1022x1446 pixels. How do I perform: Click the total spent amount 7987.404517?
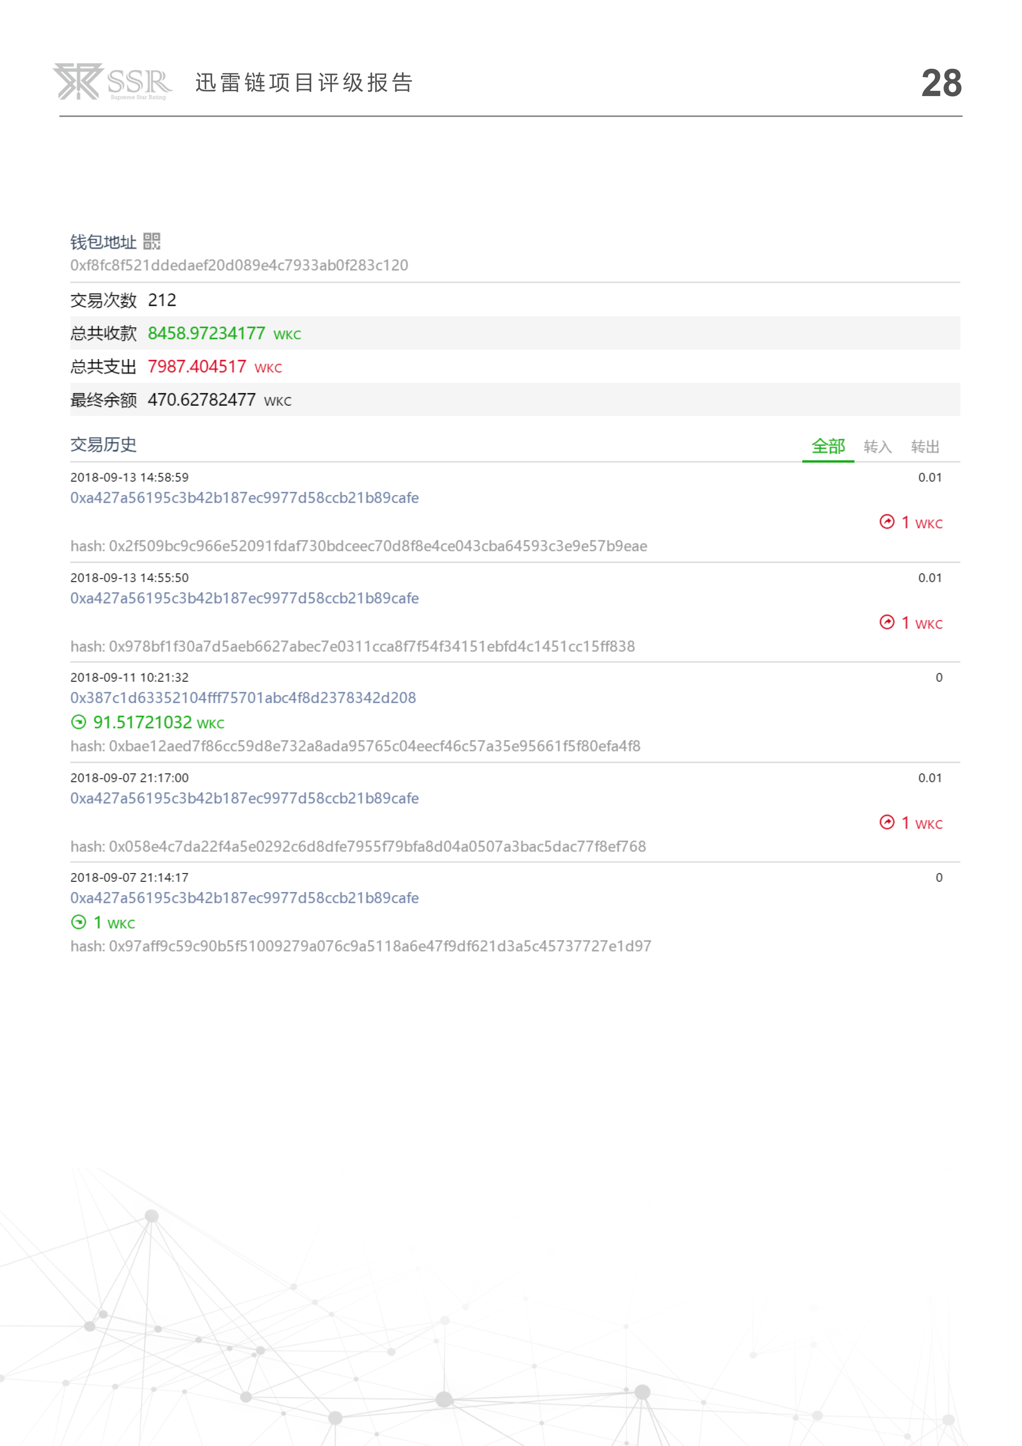197,366
